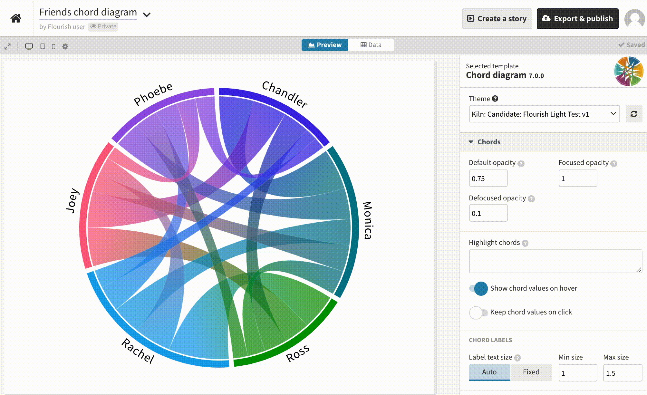647x395 pixels.
Task: Open project title dropdown chevron
Action: coord(147,15)
